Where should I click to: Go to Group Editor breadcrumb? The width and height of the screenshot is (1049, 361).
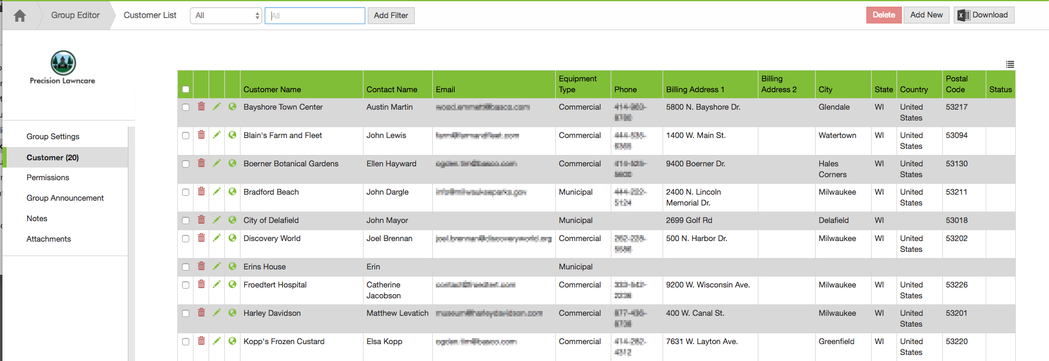tap(75, 15)
